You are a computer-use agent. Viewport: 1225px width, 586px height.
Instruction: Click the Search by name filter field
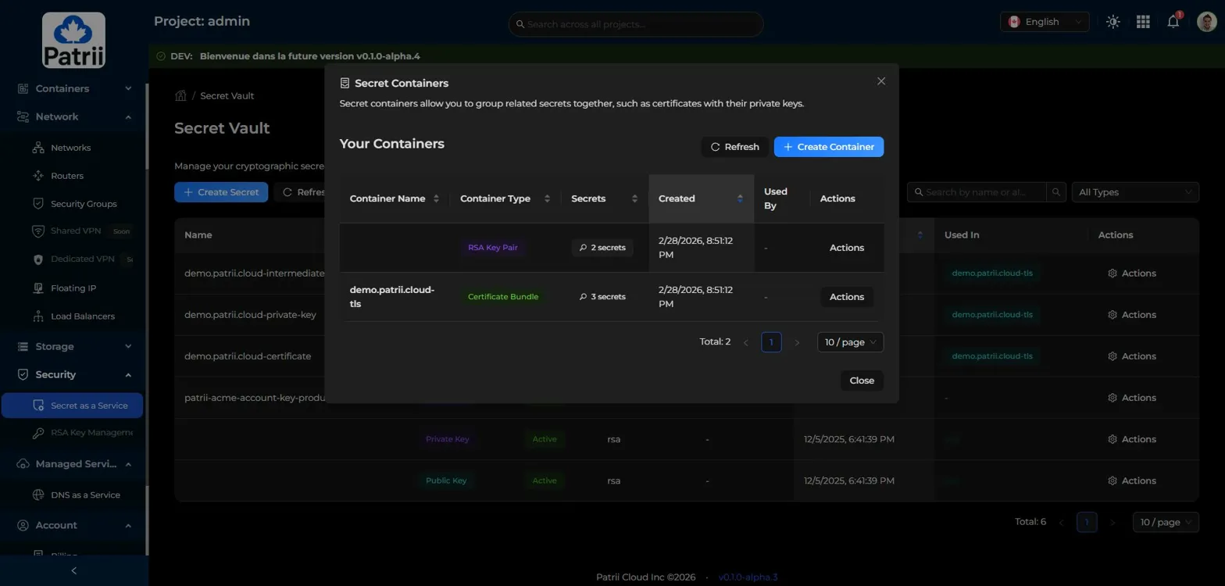(x=977, y=192)
